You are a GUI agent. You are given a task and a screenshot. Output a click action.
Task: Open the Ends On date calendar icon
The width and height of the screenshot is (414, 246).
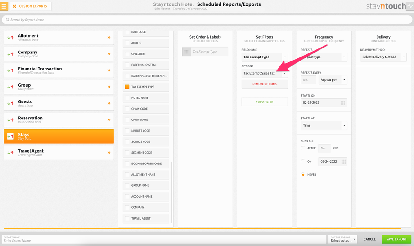(x=343, y=162)
